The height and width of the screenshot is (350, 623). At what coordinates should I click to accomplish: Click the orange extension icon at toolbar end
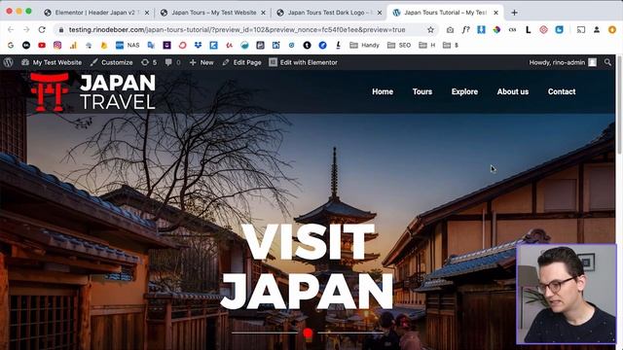[612, 30]
